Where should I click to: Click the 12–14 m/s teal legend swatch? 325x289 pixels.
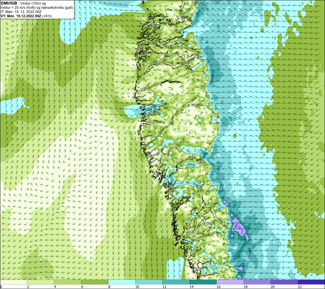tap(176, 282)
